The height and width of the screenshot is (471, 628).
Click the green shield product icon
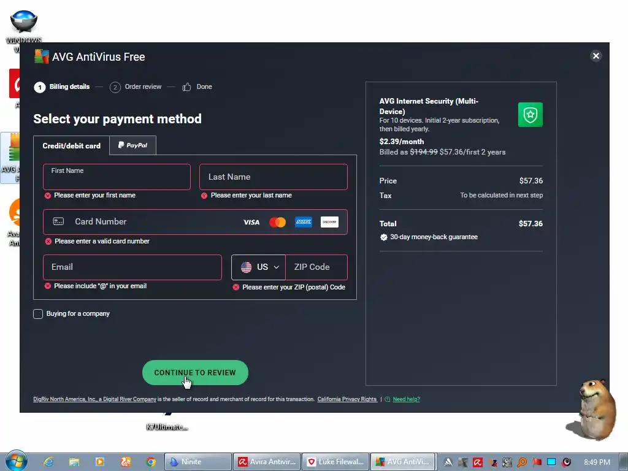(x=530, y=115)
